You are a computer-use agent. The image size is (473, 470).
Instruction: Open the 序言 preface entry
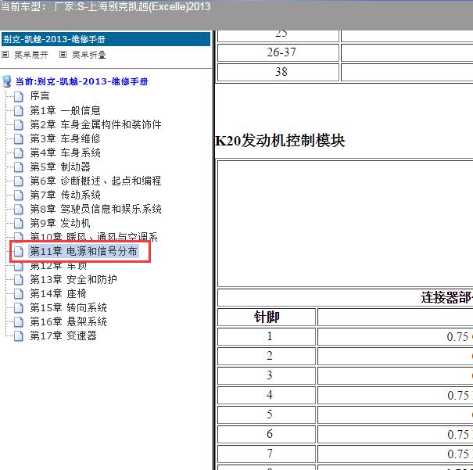pos(40,96)
